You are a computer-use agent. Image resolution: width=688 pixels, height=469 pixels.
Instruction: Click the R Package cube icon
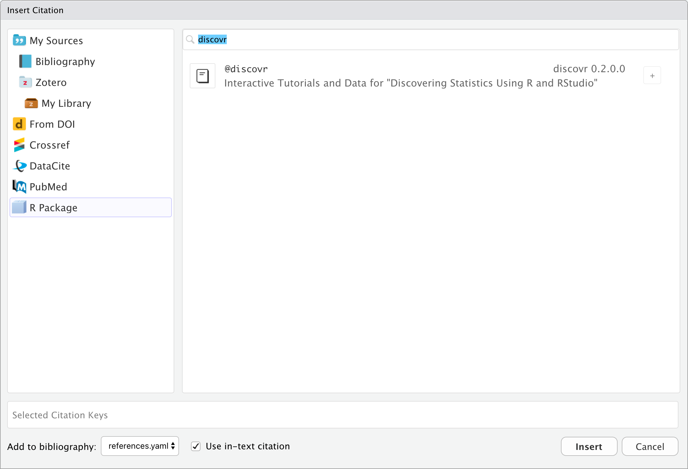click(19, 207)
